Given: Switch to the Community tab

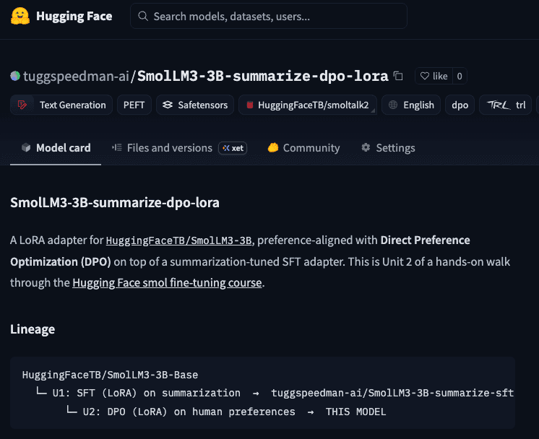Looking at the screenshot, I should click(303, 148).
